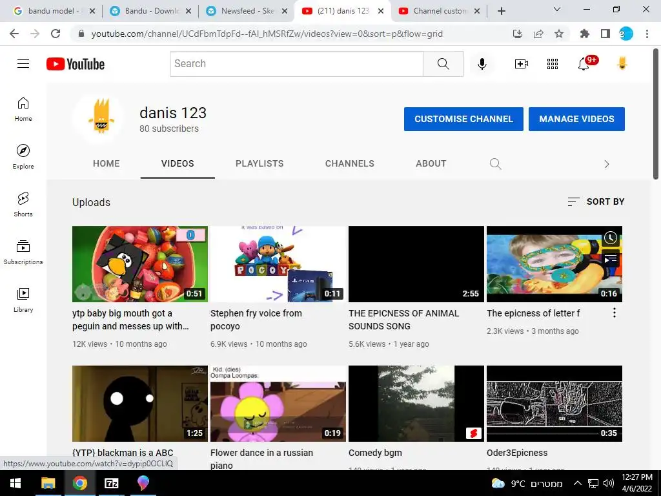The image size is (661, 496).
Task: Open the weather widget showing 9°C
Action: tap(527, 483)
